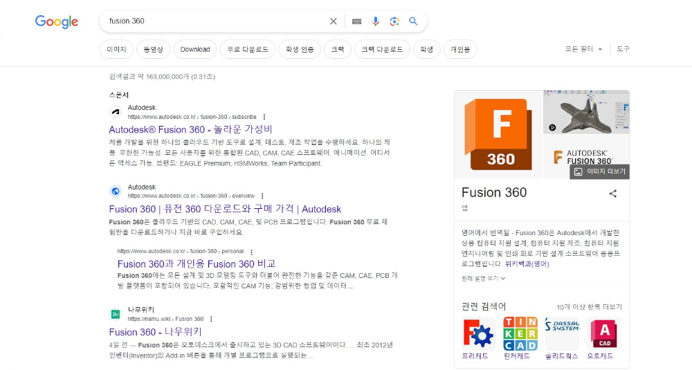Open Google Lens image search icon
Viewport: 692px width, 370px height.
(394, 21)
